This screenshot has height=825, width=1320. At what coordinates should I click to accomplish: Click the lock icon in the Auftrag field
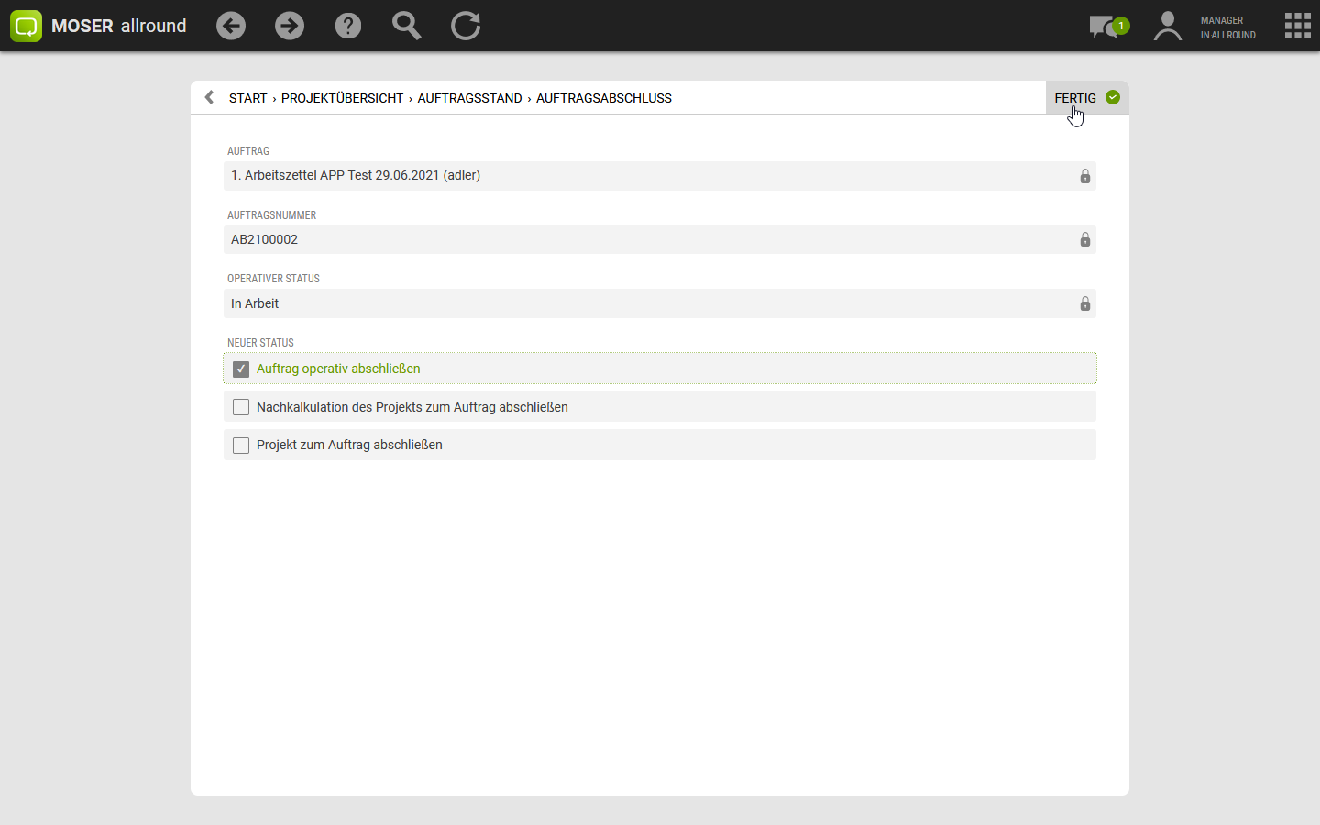(x=1085, y=176)
